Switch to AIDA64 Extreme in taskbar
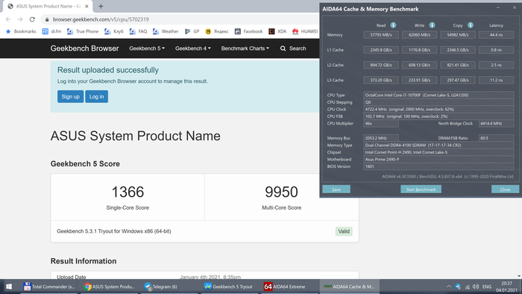The image size is (522, 294). pyautogui.click(x=289, y=287)
